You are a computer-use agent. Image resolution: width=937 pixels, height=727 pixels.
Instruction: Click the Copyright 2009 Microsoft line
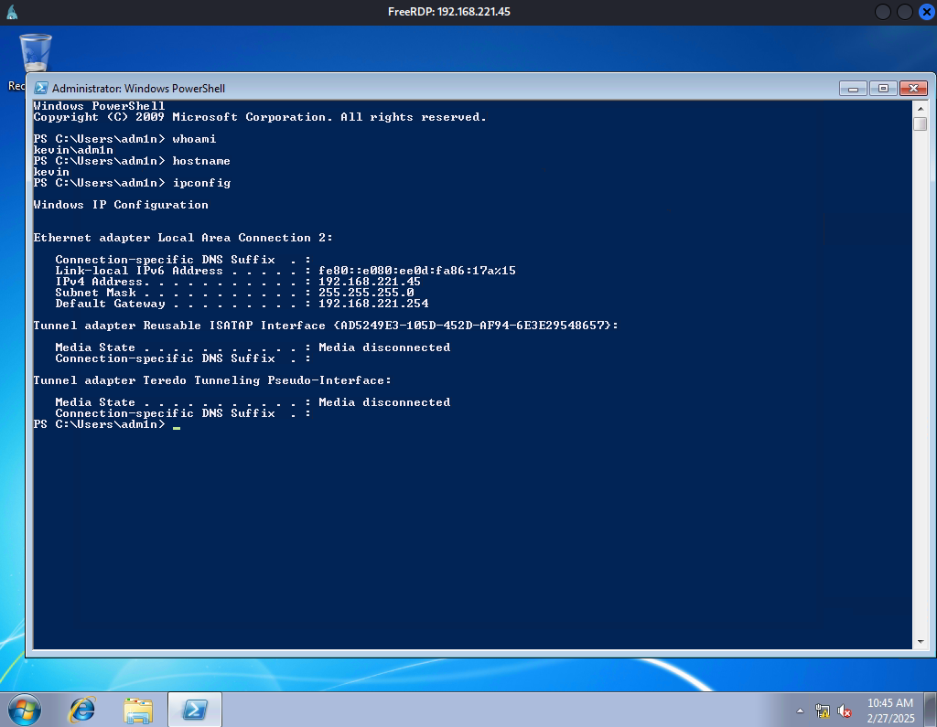point(260,117)
